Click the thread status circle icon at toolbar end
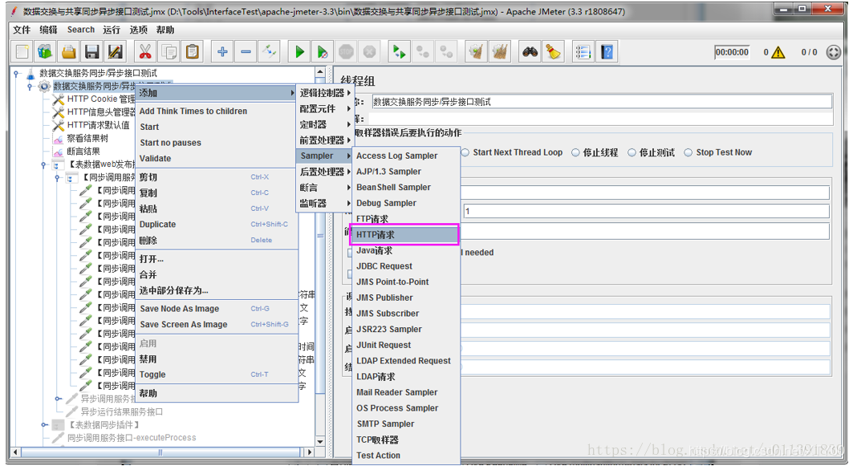Screen dimensions: 853x466 point(834,52)
